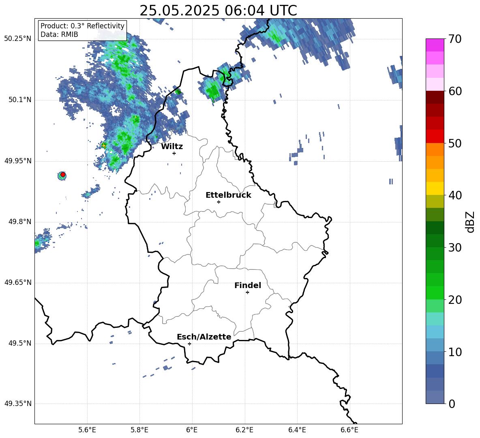Pick the olive swatch just below 40 dBZ
Image resolution: width=480 pixels, height=438 pixels.
(x=435, y=201)
